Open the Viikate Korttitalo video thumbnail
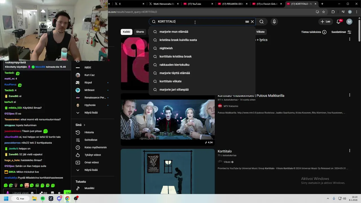The image size is (361, 203). pyautogui.click(x=168, y=171)
